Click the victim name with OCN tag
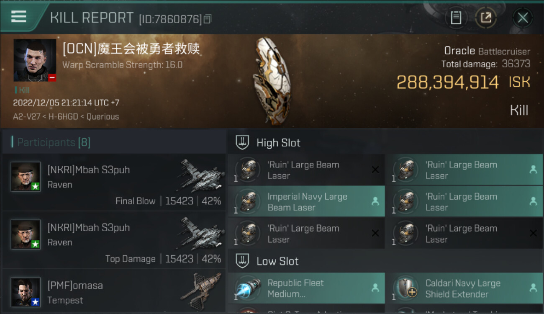544x314 pixels. (131, 49)
